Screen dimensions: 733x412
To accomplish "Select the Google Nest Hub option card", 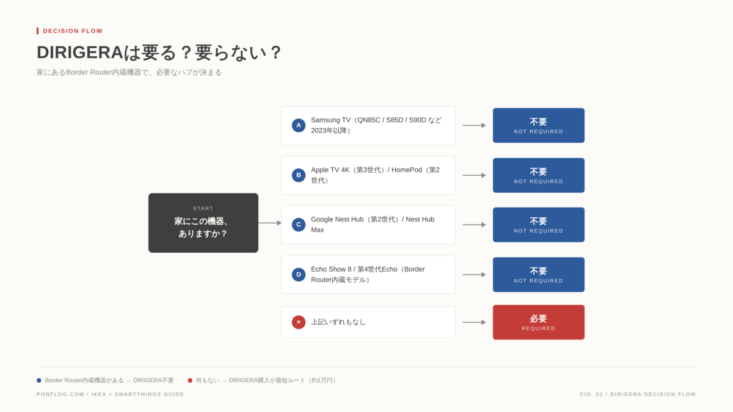I will (368, 225).
